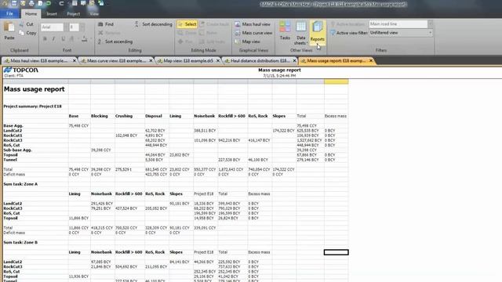Open Map view from Graphical Views
The image size is (502, 282).
[248, 42]
